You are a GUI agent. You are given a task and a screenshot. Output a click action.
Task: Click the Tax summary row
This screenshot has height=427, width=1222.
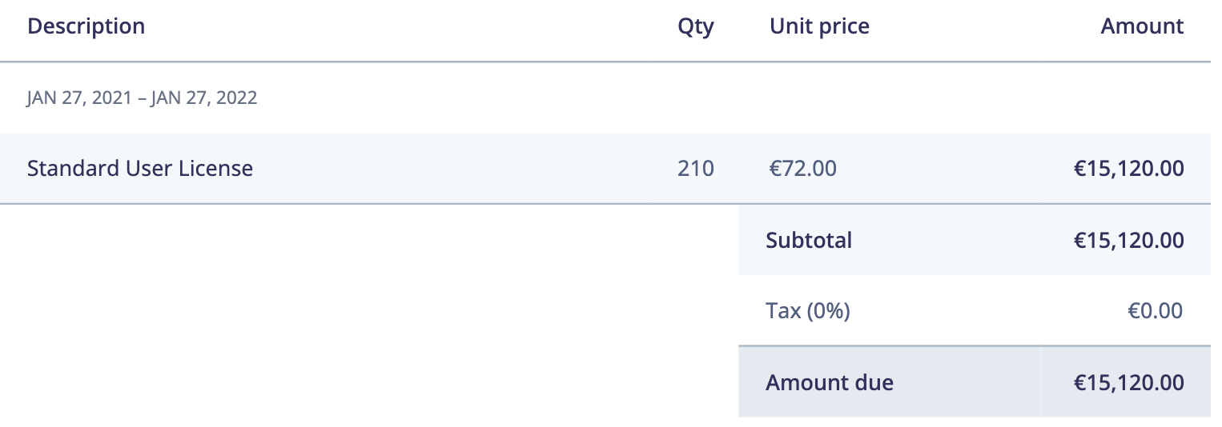coord(975,310)
